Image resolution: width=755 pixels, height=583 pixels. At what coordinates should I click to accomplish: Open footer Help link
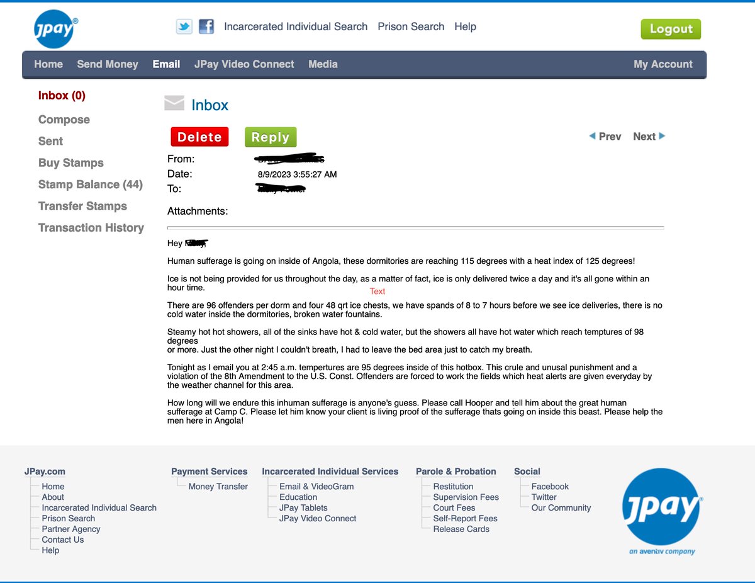[50, 551]
